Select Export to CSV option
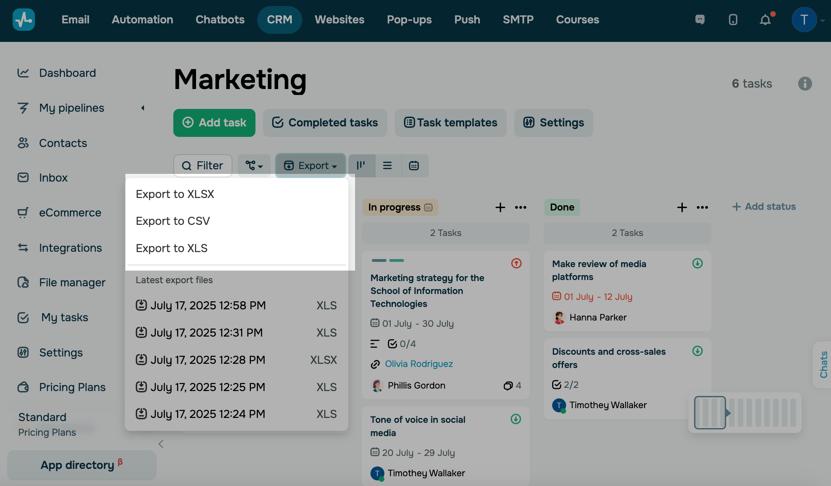831x486 pixels. tap(173, 221)
